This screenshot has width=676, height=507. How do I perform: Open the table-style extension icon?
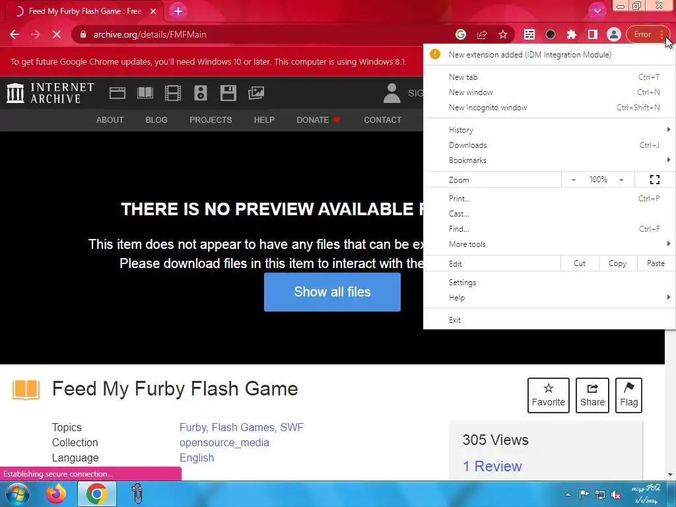point(529,34)
